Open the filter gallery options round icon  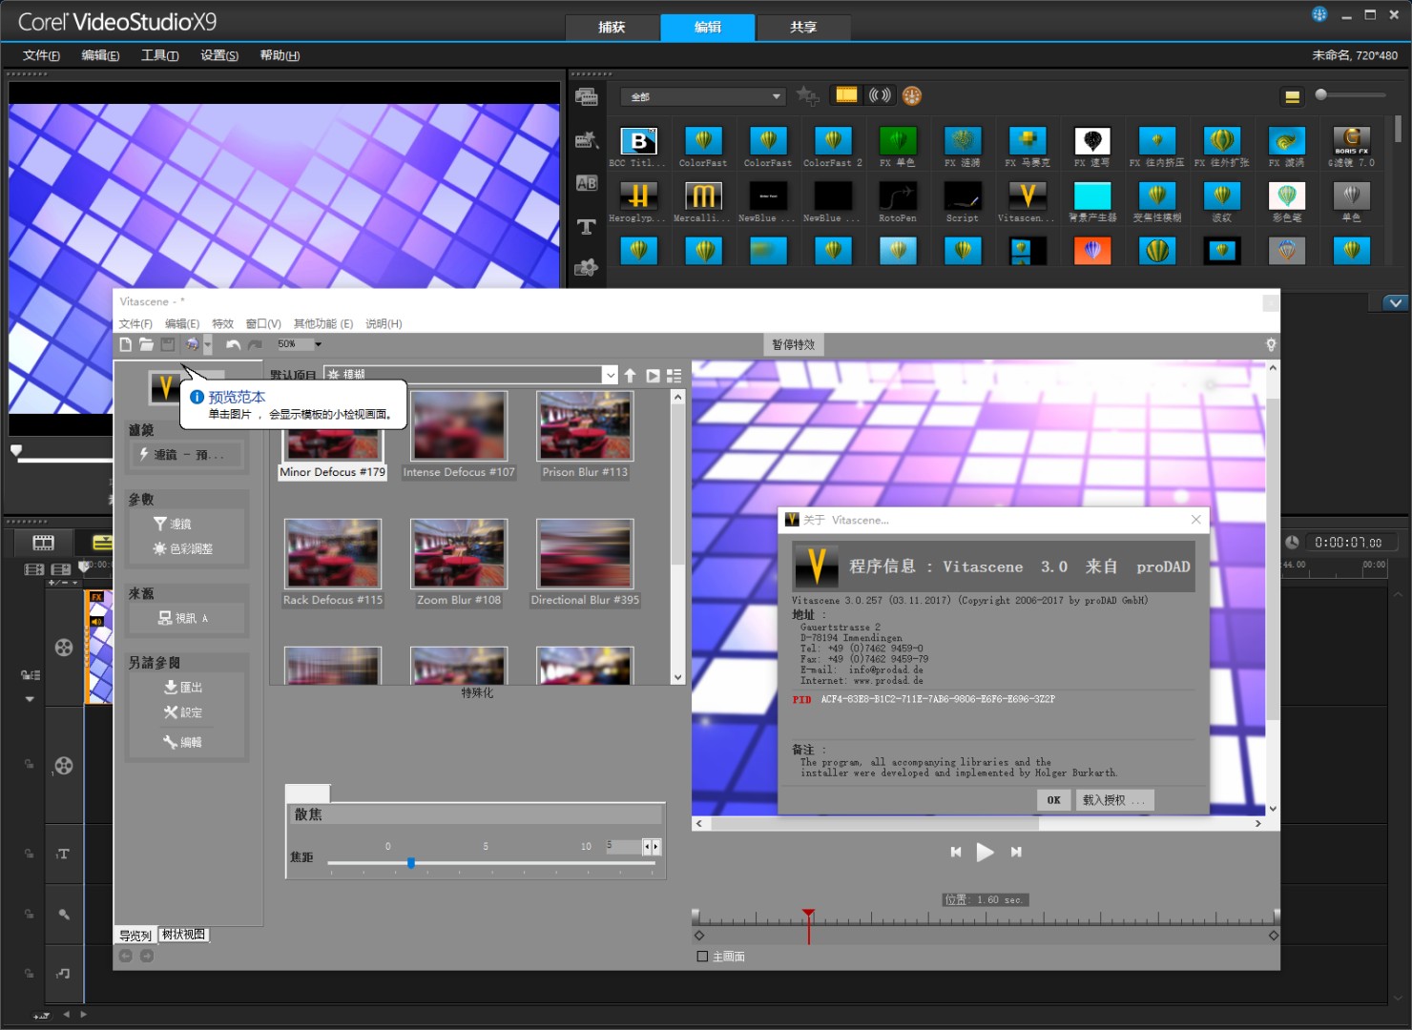912,95
